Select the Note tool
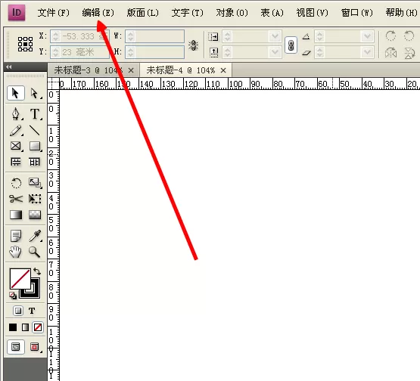The height and width of the screenshot is (381, 420). click(x=16, y=236)
